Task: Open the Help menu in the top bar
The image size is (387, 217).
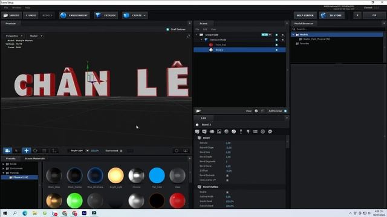Action: [x=27, y=8]
